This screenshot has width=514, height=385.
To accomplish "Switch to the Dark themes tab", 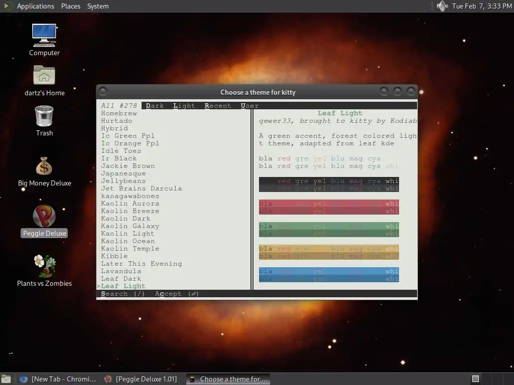I will [x=155, y=106].
